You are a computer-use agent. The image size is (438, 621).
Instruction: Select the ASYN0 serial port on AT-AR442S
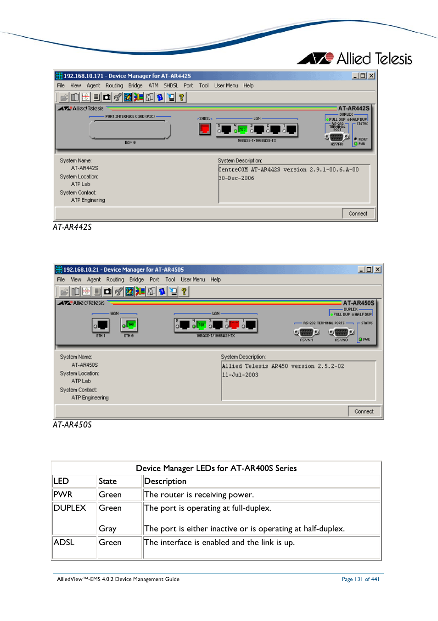[x=337, y=137]
